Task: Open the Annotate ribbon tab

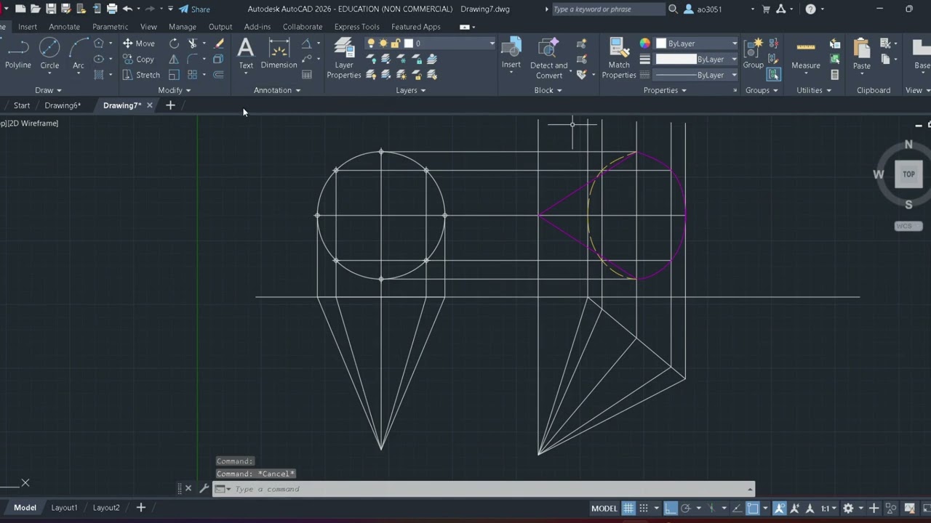Action: pyautogui.click(x=65, y=27)
